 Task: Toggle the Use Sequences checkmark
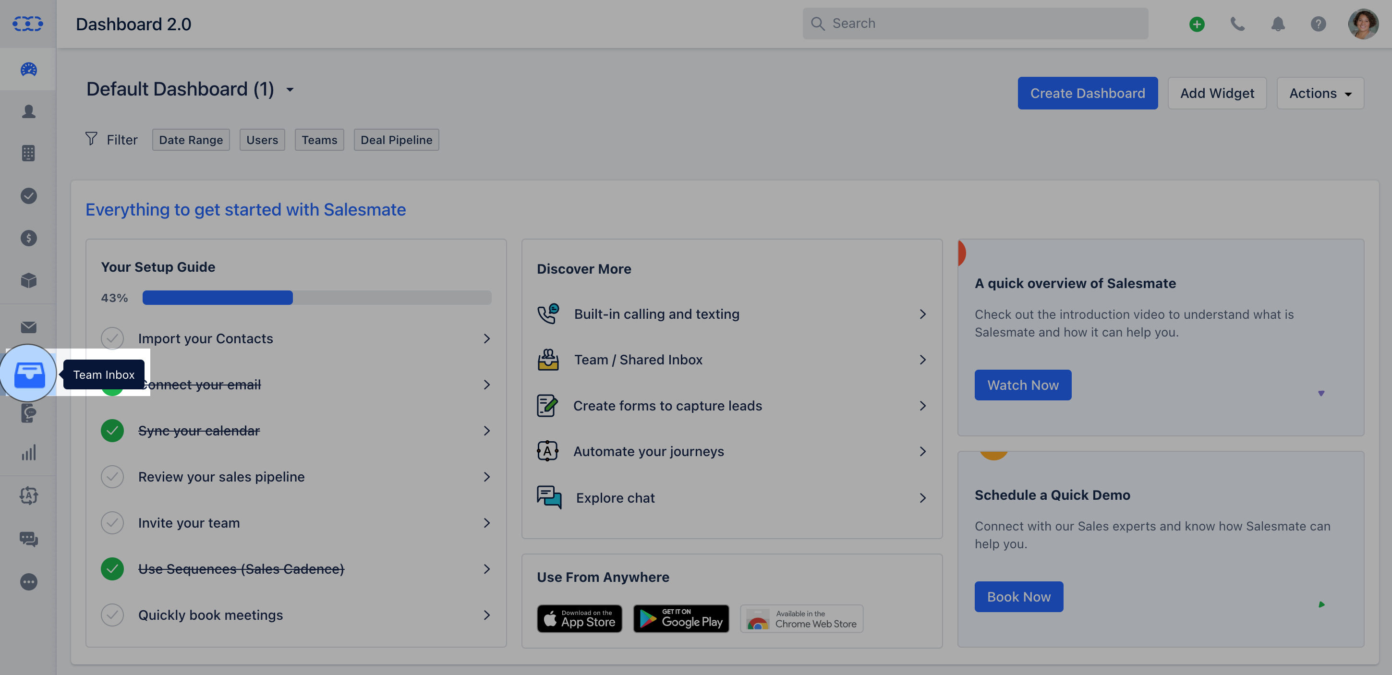112,568
